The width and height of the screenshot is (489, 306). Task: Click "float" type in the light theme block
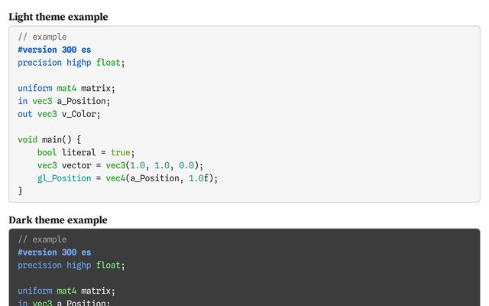click(x=108, y=63)
